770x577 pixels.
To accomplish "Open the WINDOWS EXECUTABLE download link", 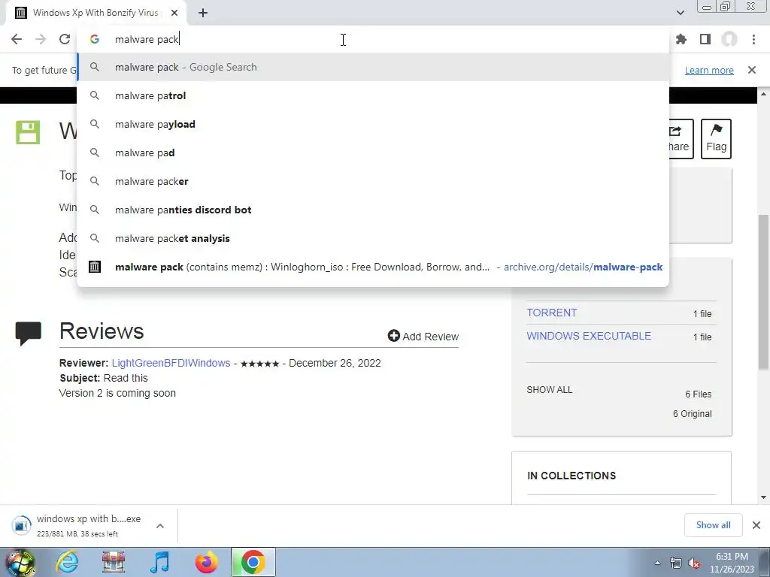I will pos(589,336).
